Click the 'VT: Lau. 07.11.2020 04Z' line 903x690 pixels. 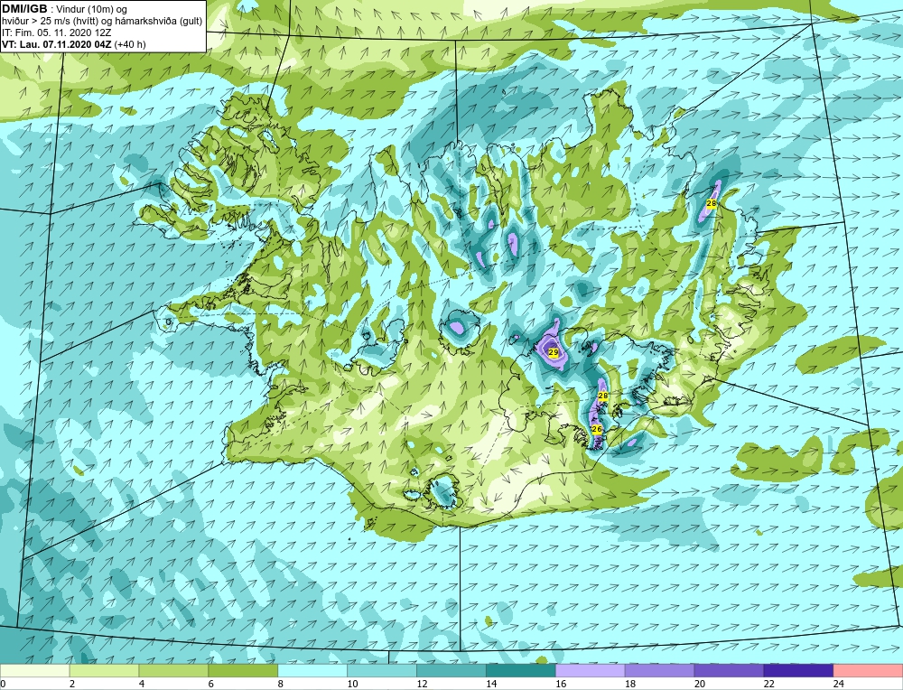pos(57,44)
